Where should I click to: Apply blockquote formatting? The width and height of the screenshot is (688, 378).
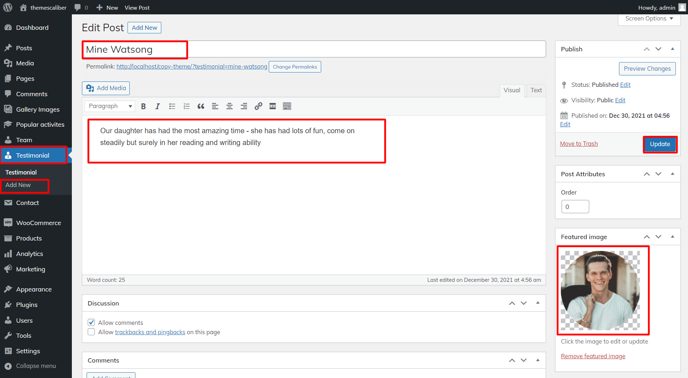point(201,106)
